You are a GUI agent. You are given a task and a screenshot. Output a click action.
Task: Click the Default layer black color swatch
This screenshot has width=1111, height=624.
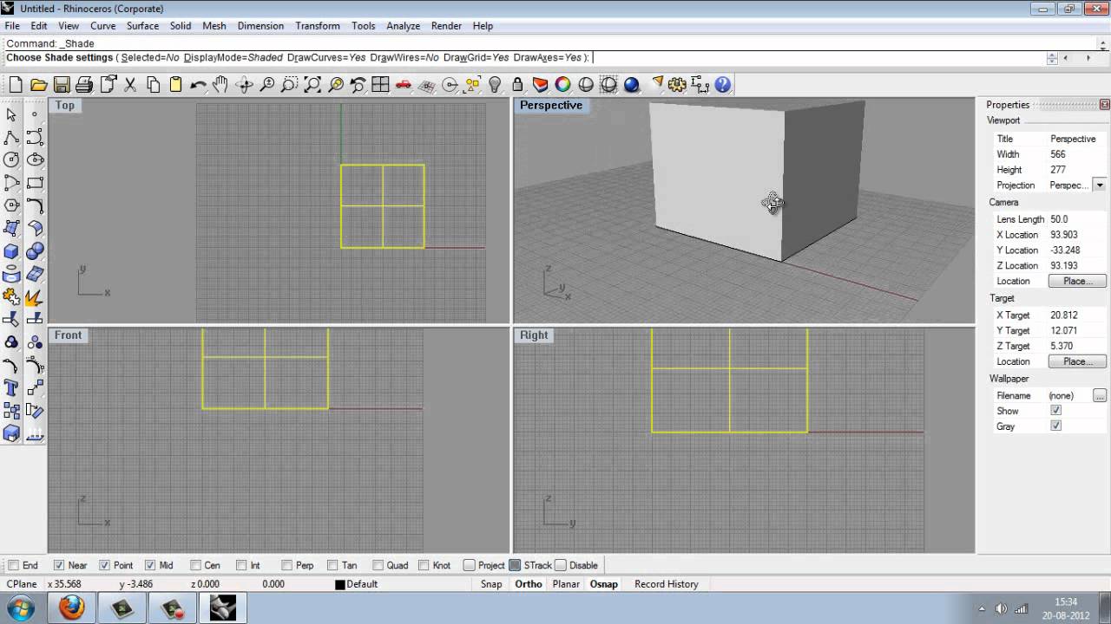coord(340,584)
